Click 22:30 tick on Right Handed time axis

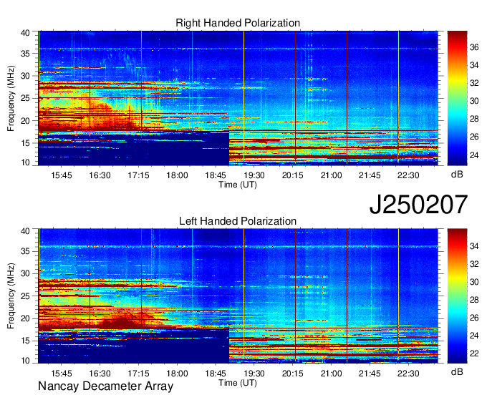point(408,175)
